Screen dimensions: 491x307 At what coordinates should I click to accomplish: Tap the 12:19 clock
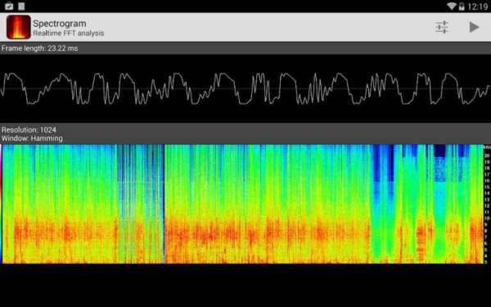coord(478,7)
